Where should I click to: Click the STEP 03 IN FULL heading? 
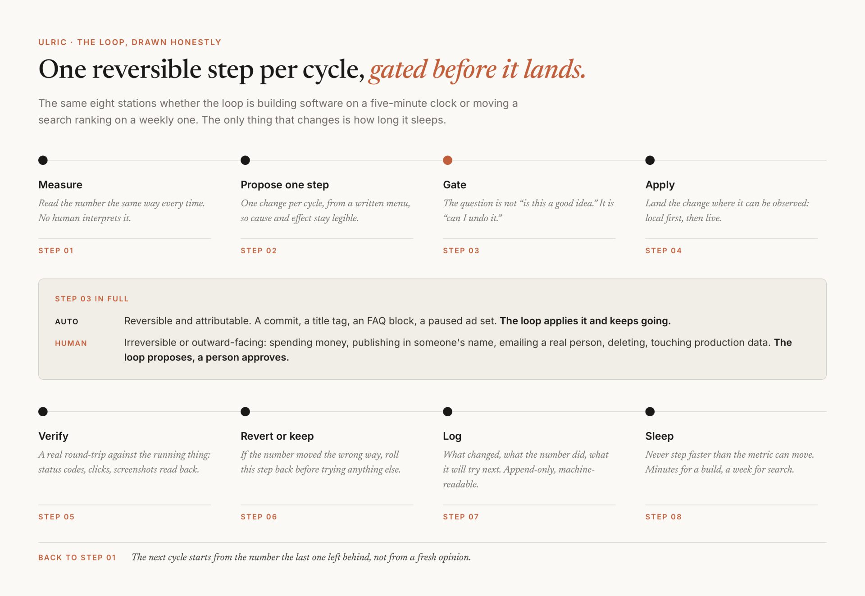coord(92,299)
